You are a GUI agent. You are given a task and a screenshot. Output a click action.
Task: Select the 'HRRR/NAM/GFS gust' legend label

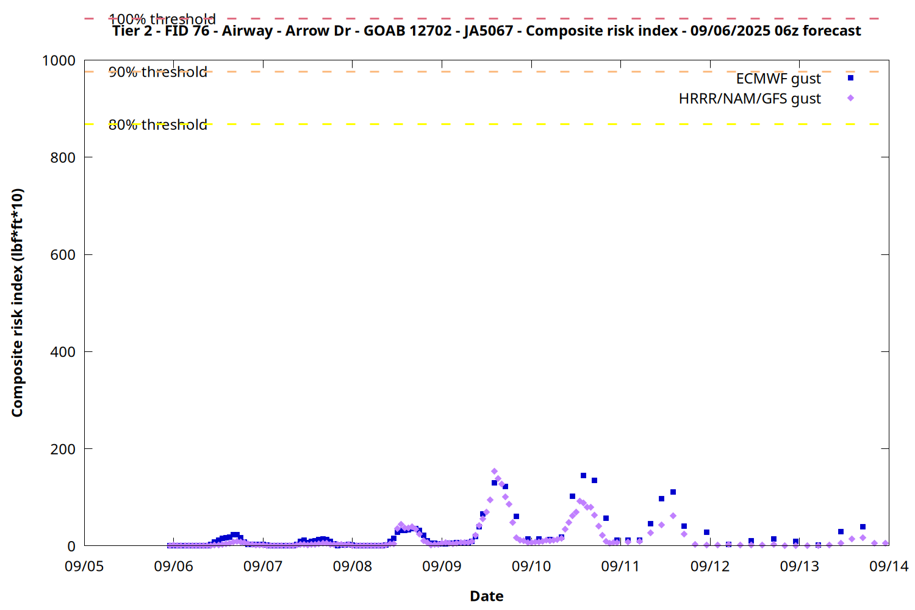tap(750, 99)
